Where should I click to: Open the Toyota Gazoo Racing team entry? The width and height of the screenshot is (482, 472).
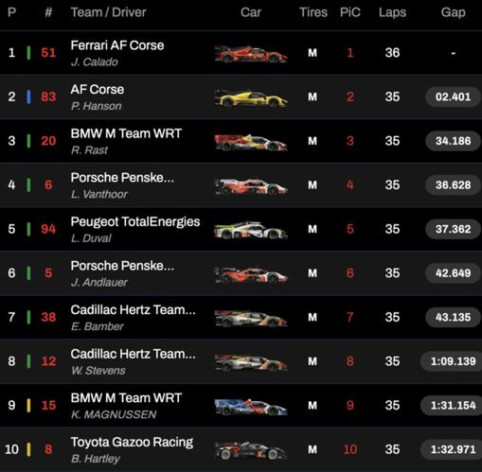pos(132,442)
